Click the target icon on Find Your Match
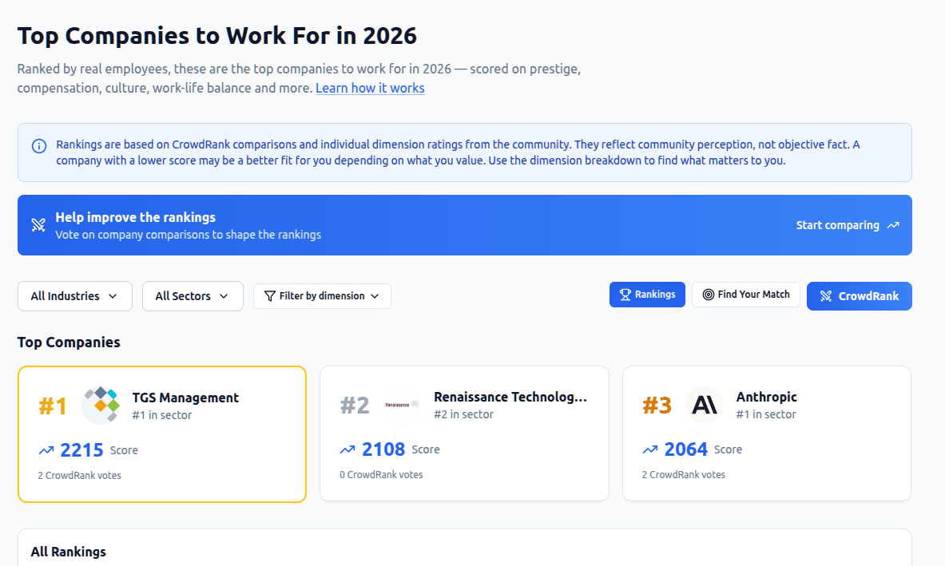Image resolution: width=945 pixels, height=566 pixels. pos(708,295)
